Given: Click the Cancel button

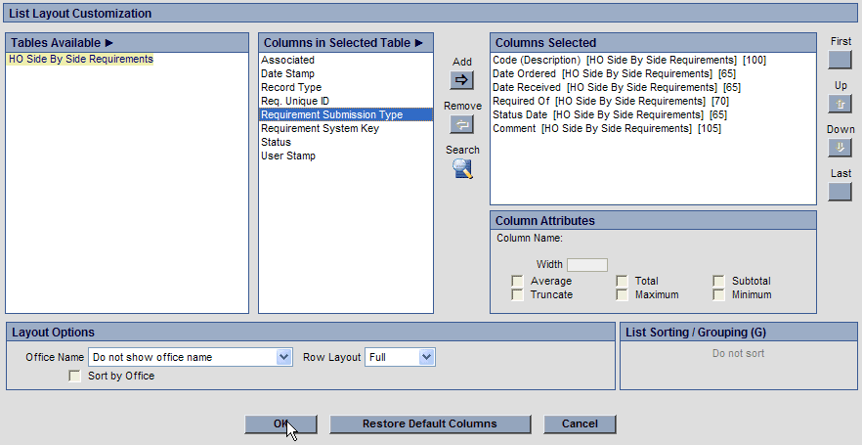Looking at the screenshot, I should tap(580, 424).
